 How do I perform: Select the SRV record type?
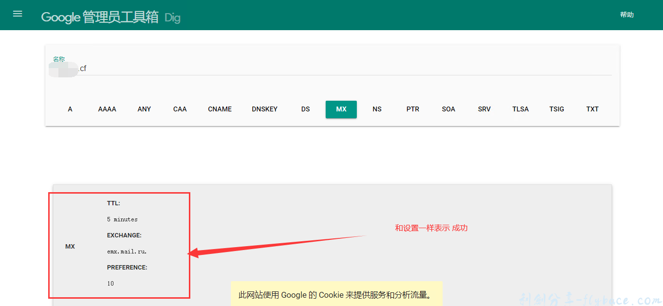(x=484, y=109)
